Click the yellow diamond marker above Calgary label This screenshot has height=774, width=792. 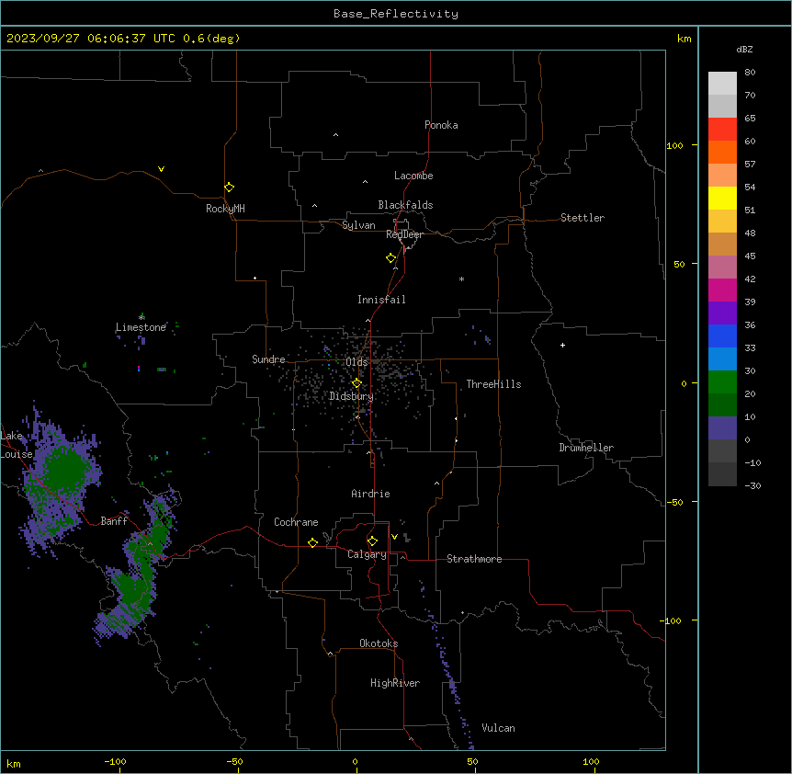372,541
